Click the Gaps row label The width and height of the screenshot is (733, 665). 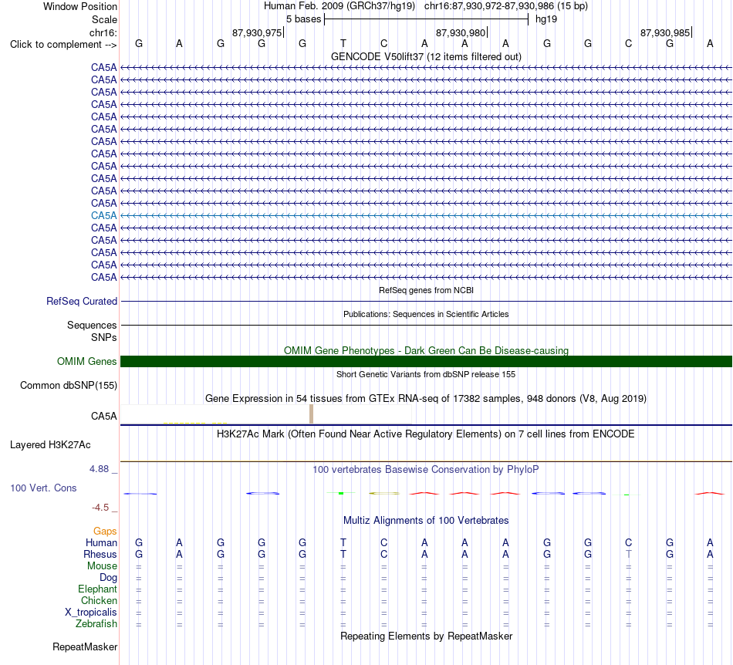click(x=105, y=532)
